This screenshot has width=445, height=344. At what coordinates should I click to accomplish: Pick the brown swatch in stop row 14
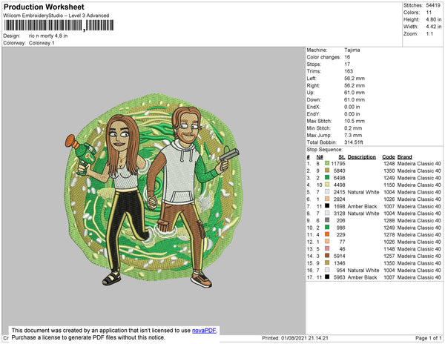pyautogui.click(x=327, y=256)
